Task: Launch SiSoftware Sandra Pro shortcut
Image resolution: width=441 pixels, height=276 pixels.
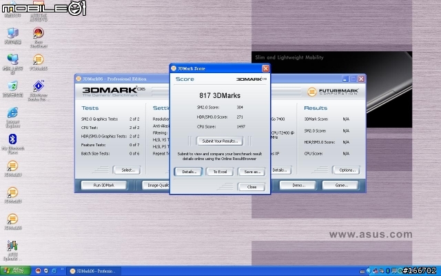Action: click(39, 90)
